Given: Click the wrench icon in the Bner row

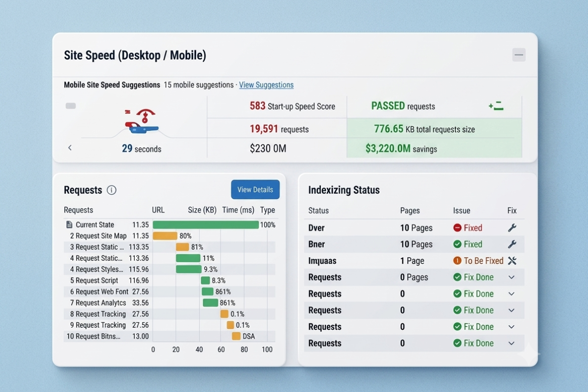Looking at the screenshot, I should tap(512, 244).
